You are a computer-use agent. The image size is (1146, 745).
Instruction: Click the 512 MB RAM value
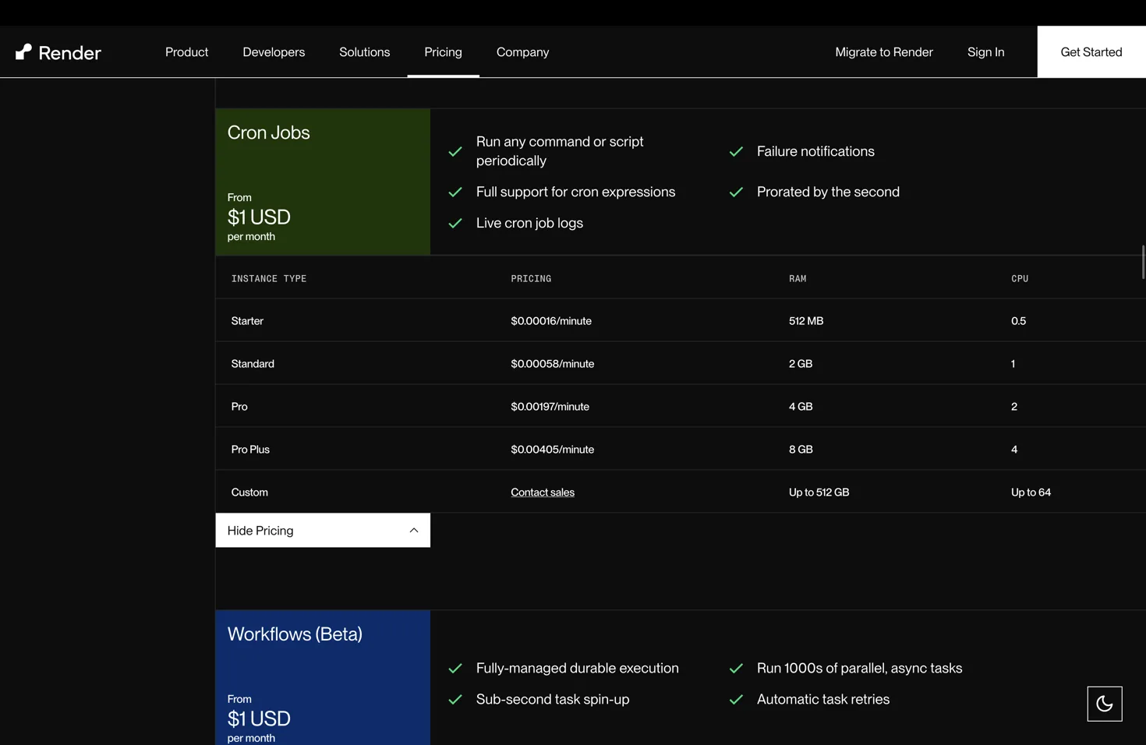[806, 321]
